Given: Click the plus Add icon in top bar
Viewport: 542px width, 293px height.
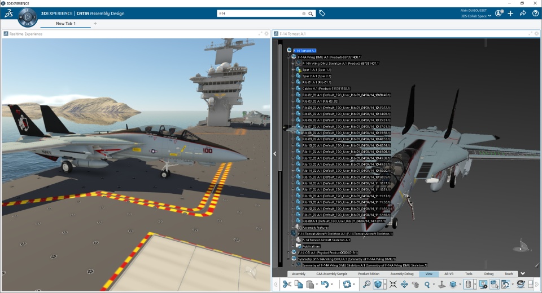Looking at the screenshot, I should 510,13.
